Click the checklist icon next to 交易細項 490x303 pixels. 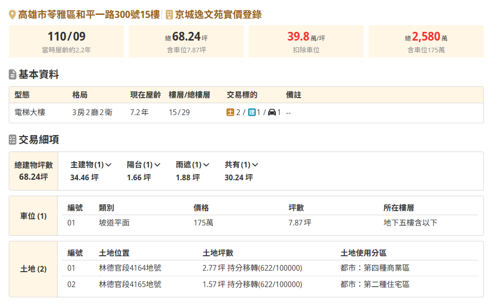(x=12, y=140)
